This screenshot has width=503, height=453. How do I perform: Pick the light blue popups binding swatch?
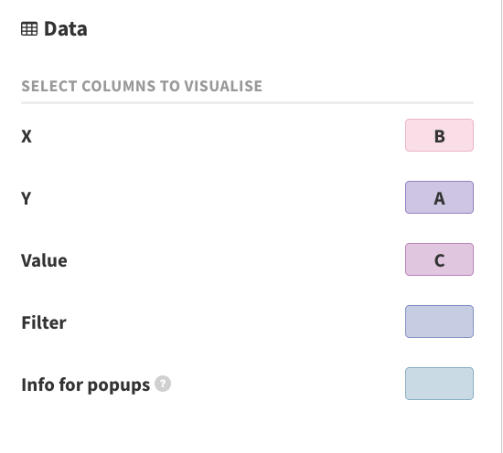pyautogui.click(x=439, y=384)
